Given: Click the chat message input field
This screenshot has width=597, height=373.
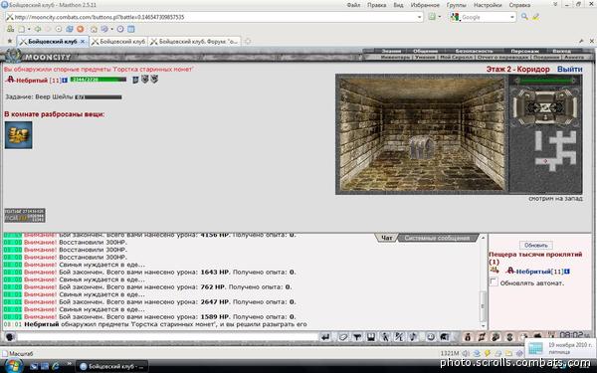Looking at the screenshot, I should click(x=167, y=337).
